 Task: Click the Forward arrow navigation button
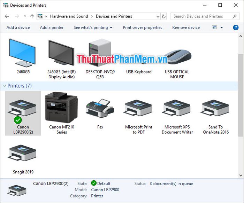pos(17,16)
